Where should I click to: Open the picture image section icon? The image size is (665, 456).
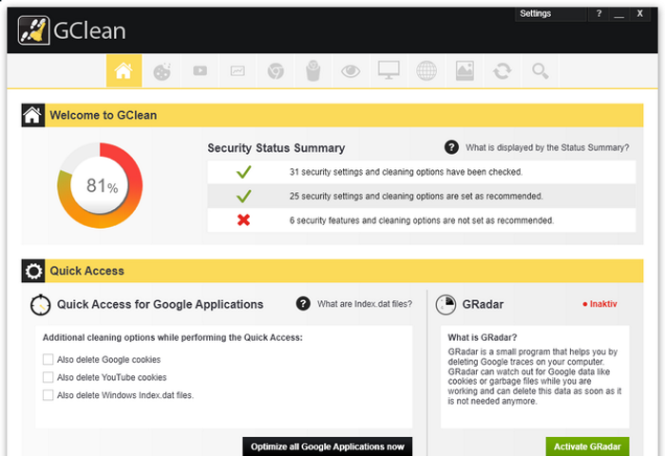(465, 71)
